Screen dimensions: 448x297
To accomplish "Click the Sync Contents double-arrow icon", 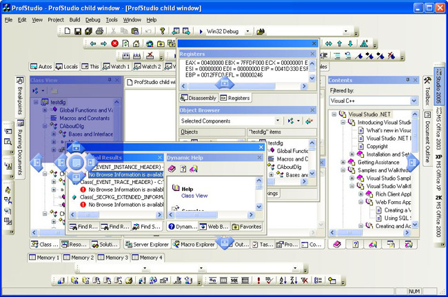I will (329, 43).
